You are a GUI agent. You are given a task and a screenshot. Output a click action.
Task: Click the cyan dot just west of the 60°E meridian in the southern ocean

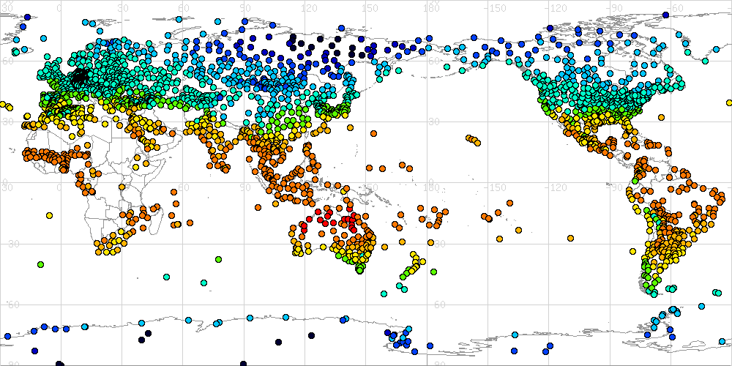167,277
